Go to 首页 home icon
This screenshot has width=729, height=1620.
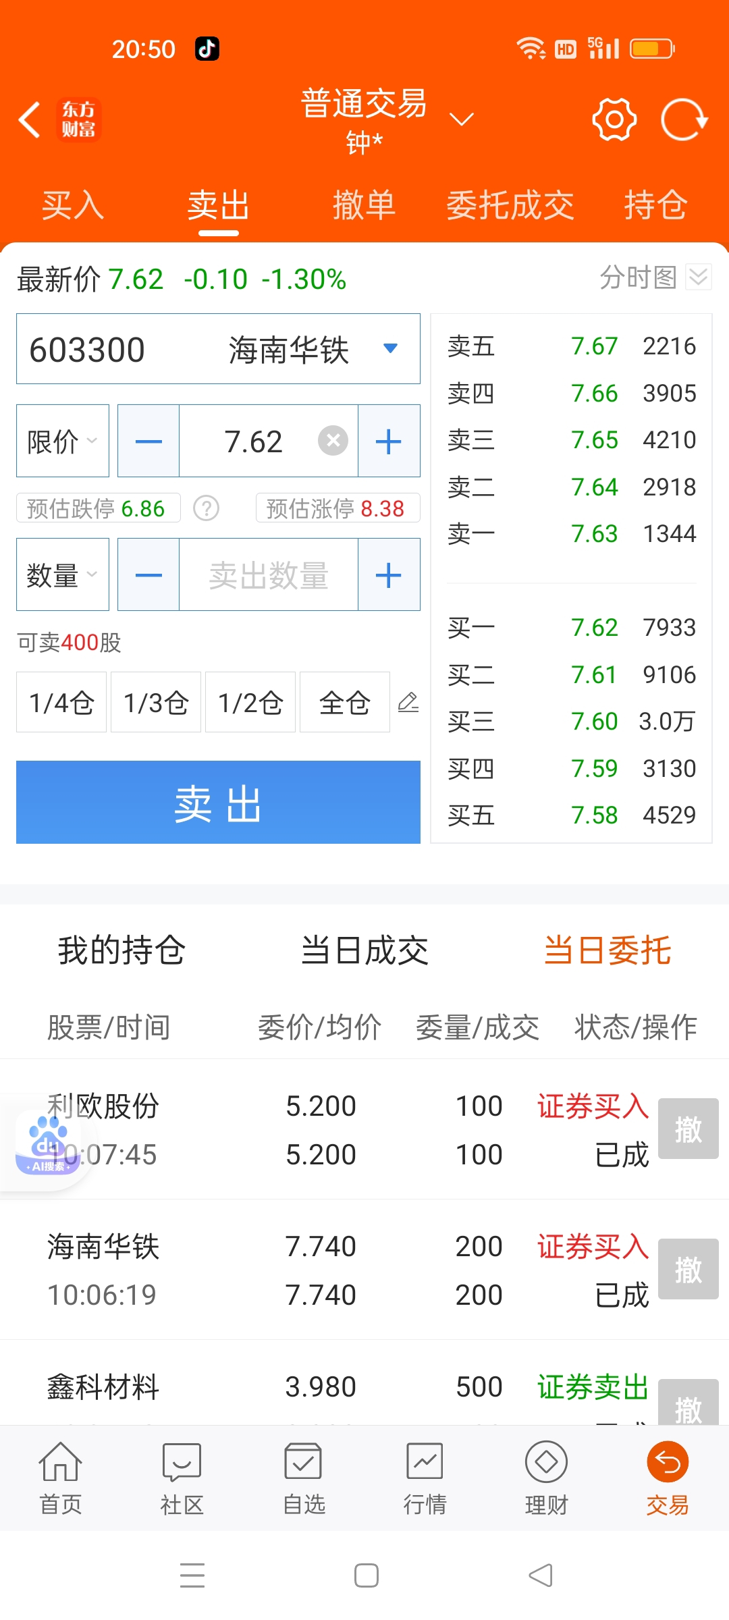click(61, 1478)
